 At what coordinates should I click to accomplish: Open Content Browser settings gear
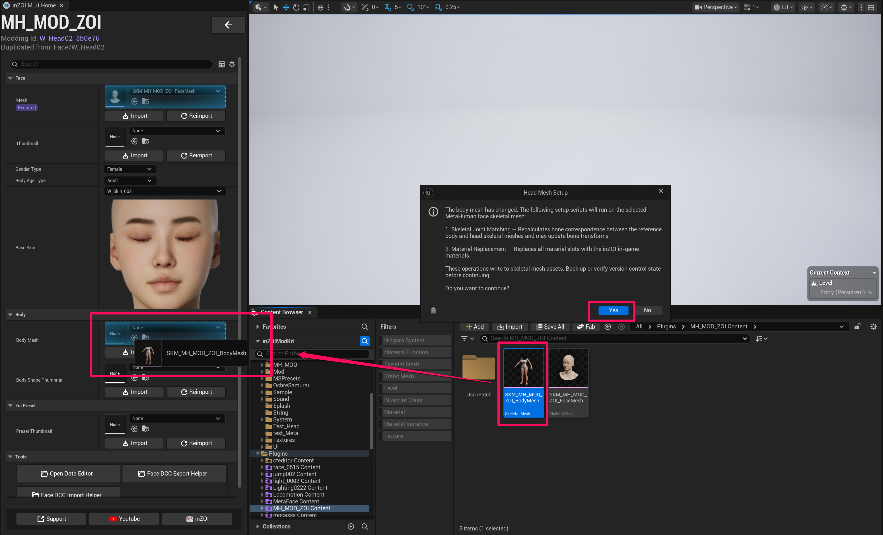pos(874,326)
